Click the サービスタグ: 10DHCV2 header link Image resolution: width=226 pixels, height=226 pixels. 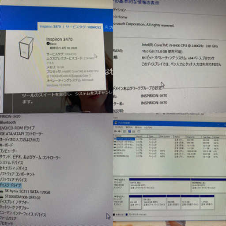click(x=83, y=27)
